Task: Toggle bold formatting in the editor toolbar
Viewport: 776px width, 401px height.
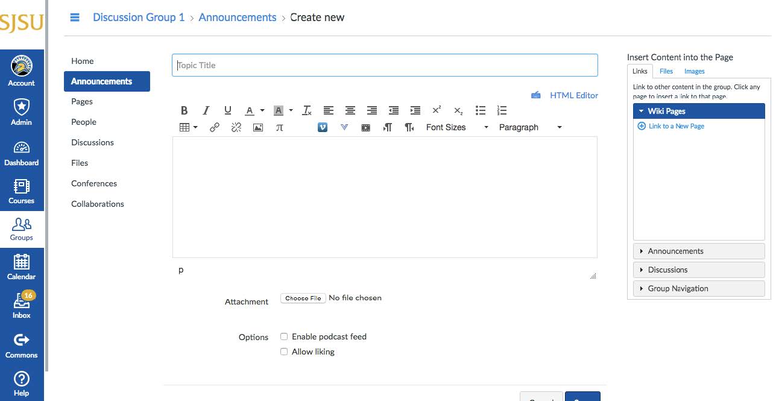Action: [185, 110]
